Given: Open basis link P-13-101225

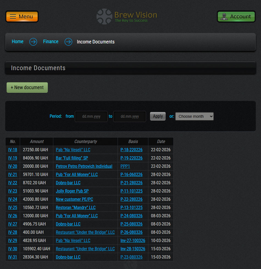Looking at the screenshot, I should click(x=132, y=208).
